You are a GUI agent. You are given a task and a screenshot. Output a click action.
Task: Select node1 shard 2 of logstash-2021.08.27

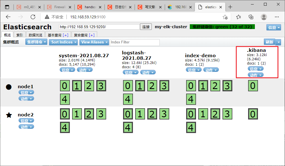[152, 86]
